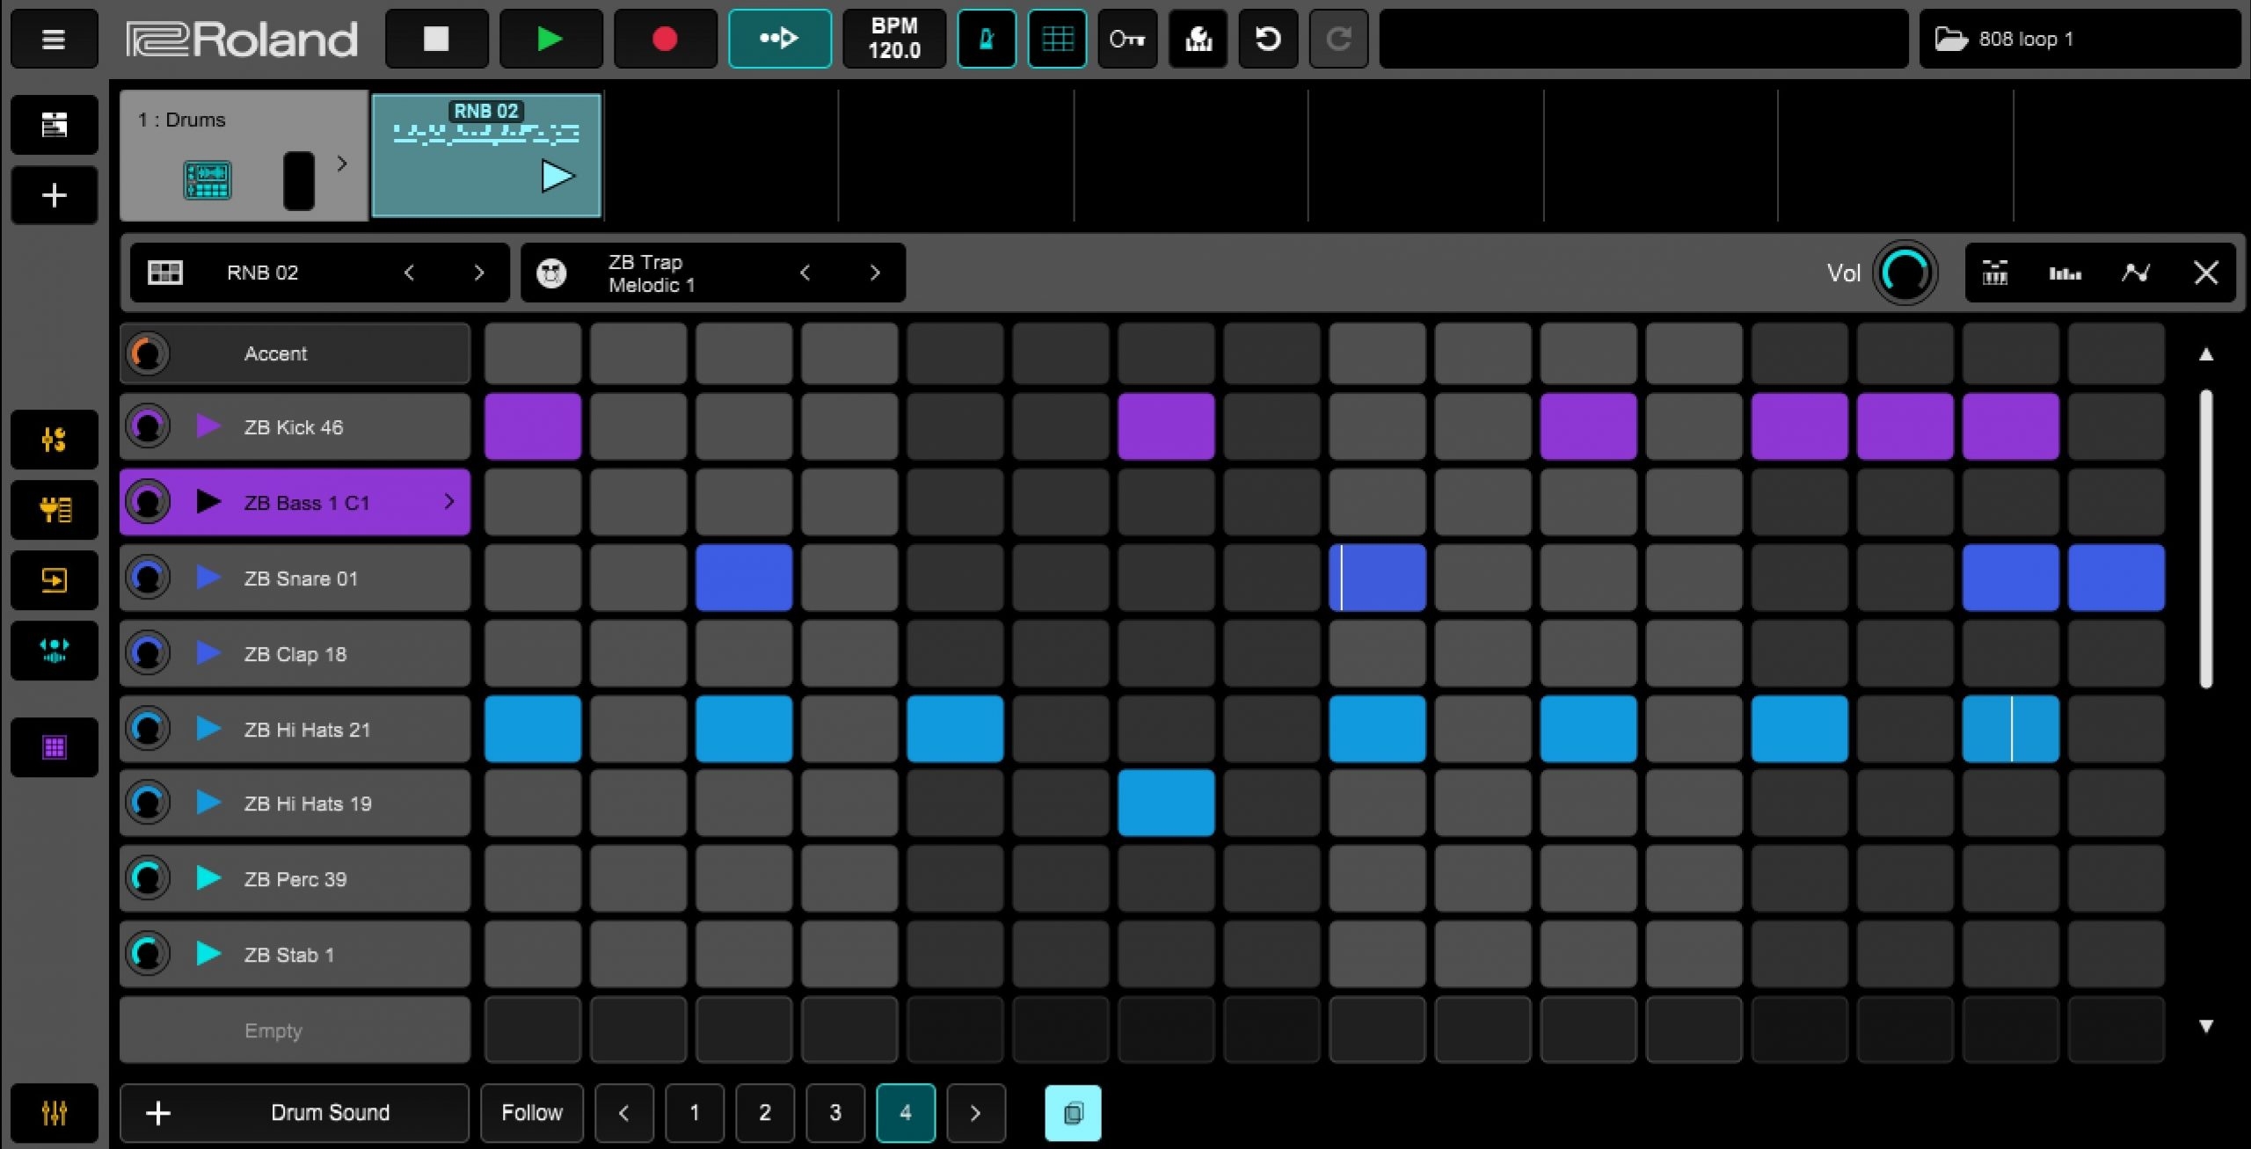
Task: Select previous ZB Trap Melodic 1 kit
Action: coord(805,273)
